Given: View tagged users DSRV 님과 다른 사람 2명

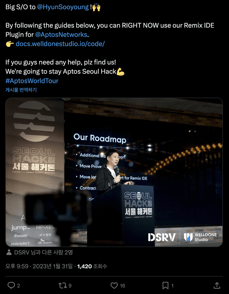Looking at the screenshot, I should click(x=43, y=252).
